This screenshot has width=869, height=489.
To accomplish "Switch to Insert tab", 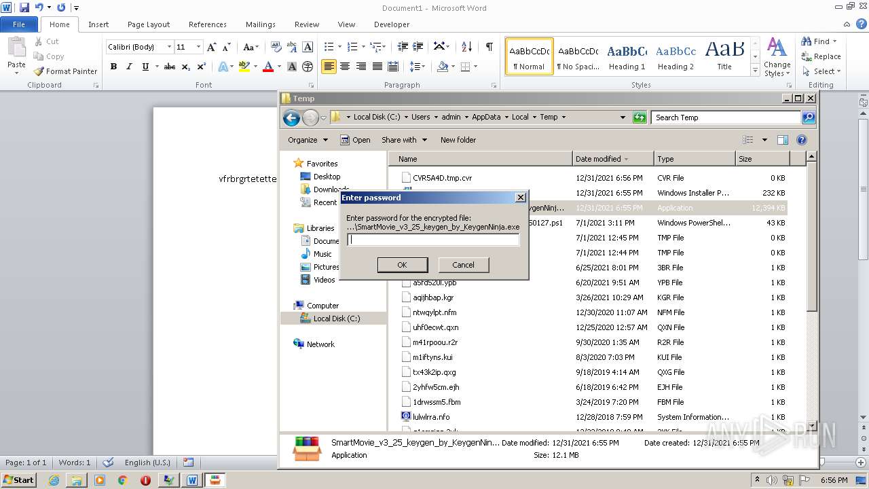I will coord(98,24).
